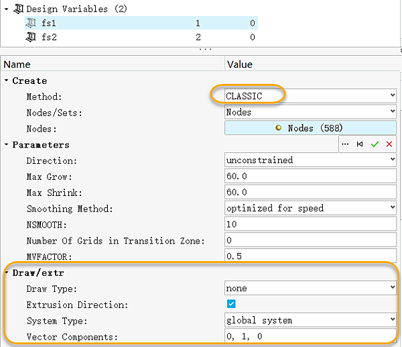Click the NSMOOTH value field
This screenshot has height=347, width=402.
[x=310, y=224]
